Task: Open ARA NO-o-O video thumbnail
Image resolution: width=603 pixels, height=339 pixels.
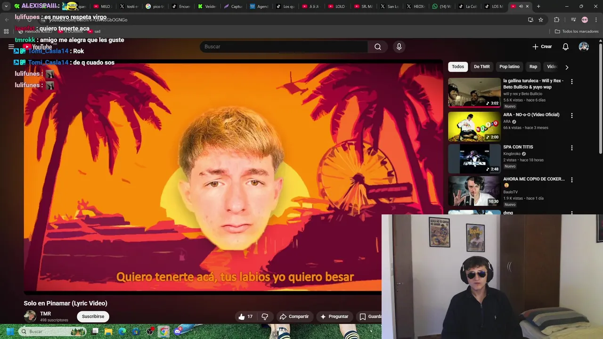Action: [474, 126]
